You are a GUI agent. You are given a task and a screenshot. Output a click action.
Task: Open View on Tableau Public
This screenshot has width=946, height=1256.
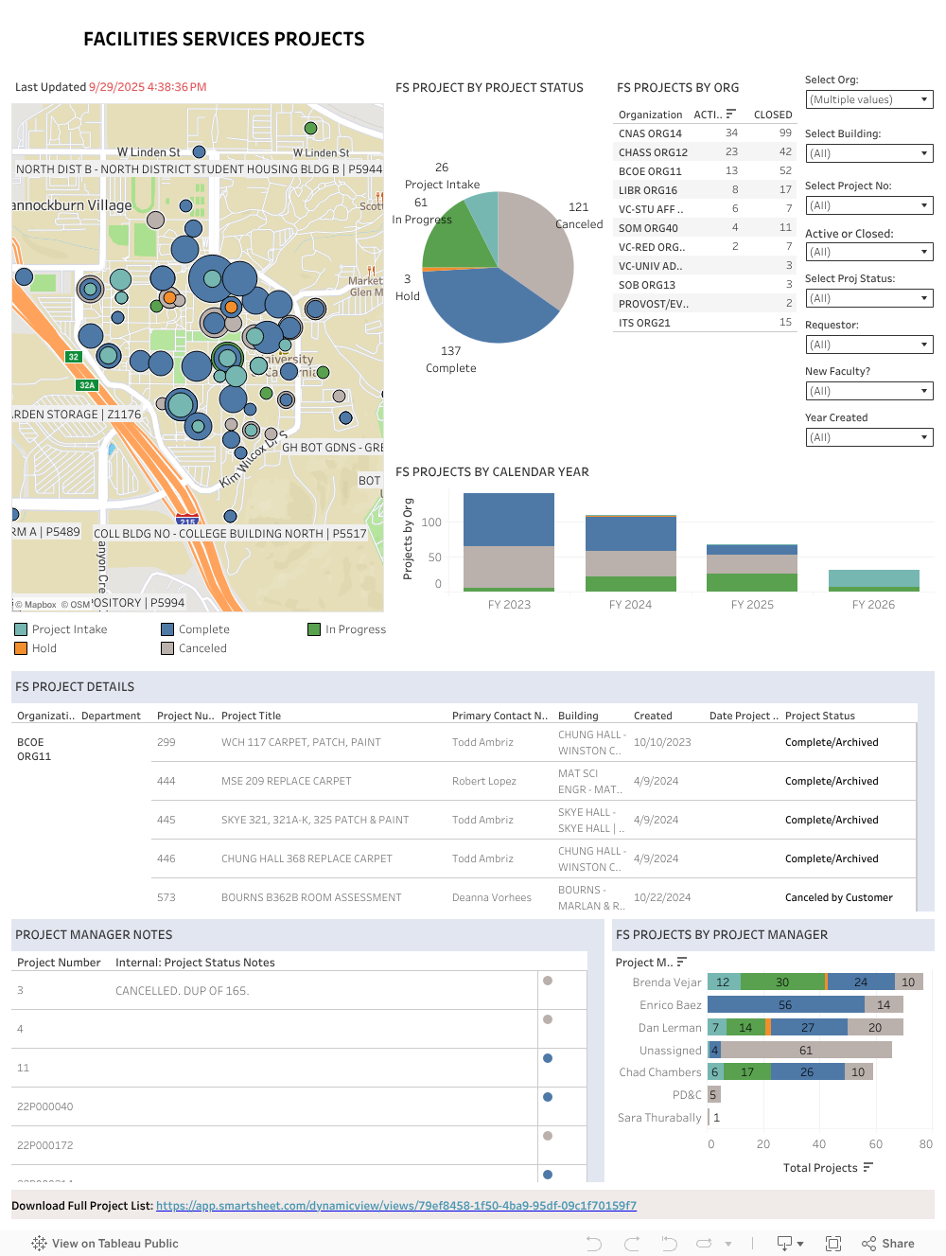click(105, 1244)
